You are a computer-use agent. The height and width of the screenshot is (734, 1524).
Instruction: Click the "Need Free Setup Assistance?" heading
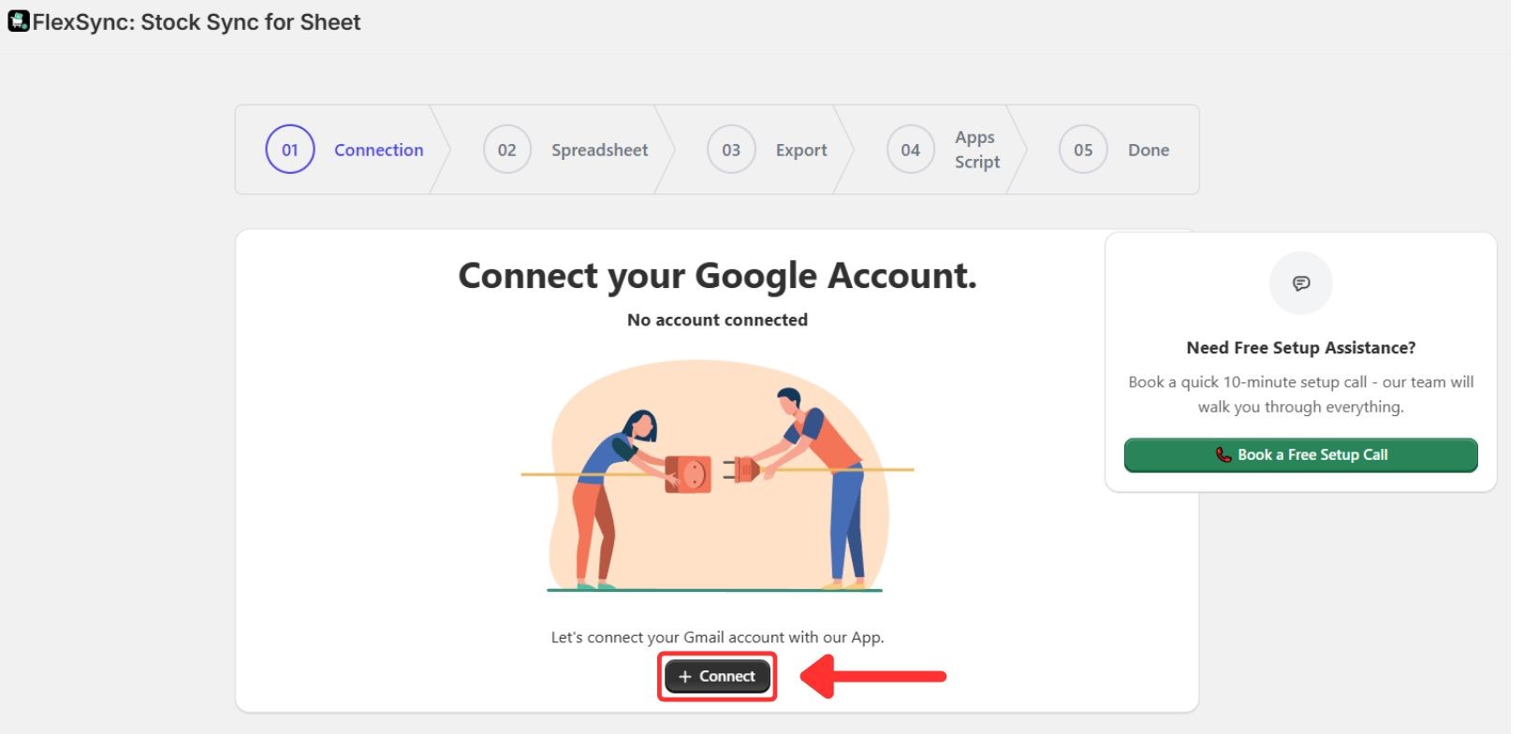point(1300,348)
